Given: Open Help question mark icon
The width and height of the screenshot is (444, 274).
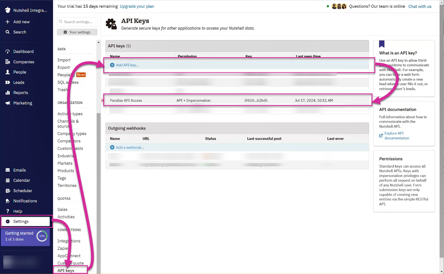Looking at the screenshot, I should pos(8,211).
